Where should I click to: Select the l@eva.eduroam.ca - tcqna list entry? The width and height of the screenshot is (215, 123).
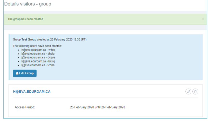(38, 65)
